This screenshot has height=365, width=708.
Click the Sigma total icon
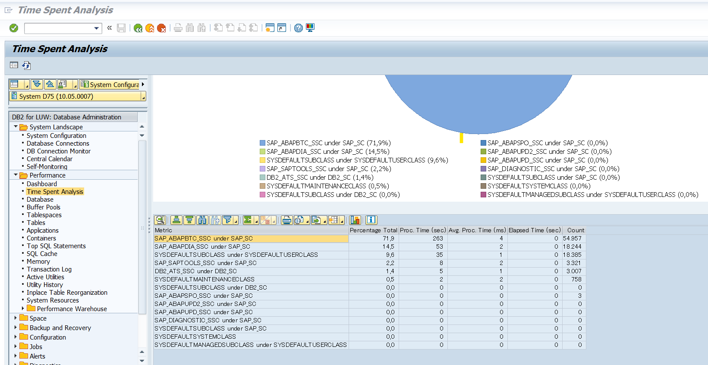point(248,220)
